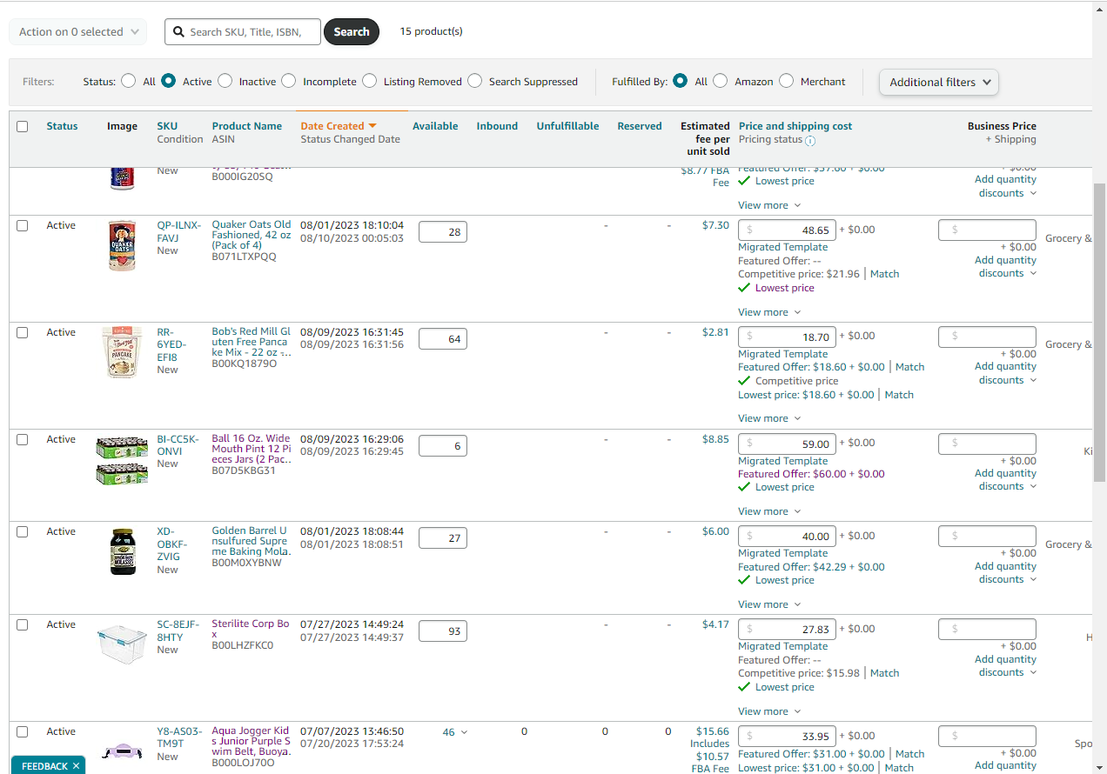Select the Active status radio button
Viewport: 1107px width, 774px height.
(x=169, y=81)
